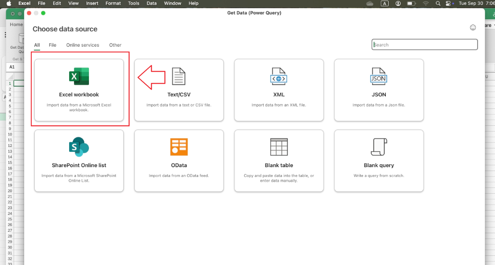The width and height of the screenshot is (495, 265).
Task: Open the Window menu
Action: pos(173,3)
